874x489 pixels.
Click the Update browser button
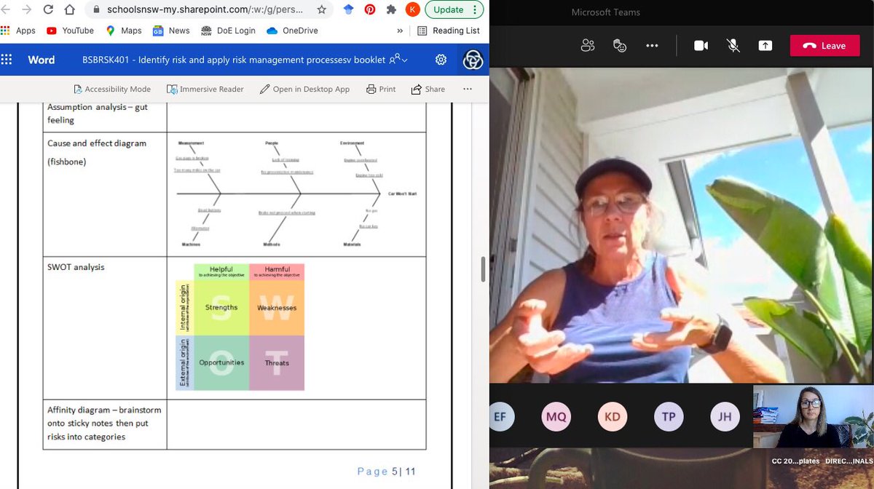click(x=448, y=9)
